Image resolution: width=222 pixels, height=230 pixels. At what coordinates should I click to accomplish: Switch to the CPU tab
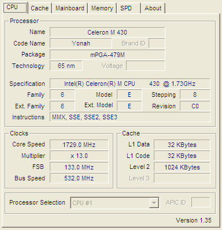(x=16, y=7)
